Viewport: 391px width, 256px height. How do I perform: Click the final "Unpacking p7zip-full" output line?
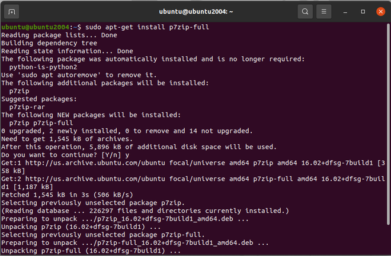pyautogui.click(x=90, y=251)
